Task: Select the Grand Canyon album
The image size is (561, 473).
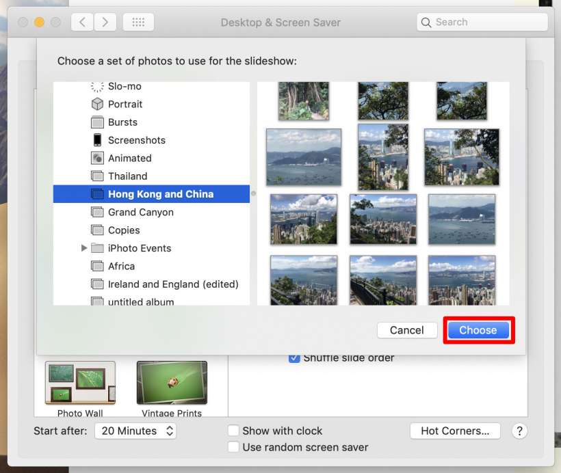Action: (x=151, y=212)
